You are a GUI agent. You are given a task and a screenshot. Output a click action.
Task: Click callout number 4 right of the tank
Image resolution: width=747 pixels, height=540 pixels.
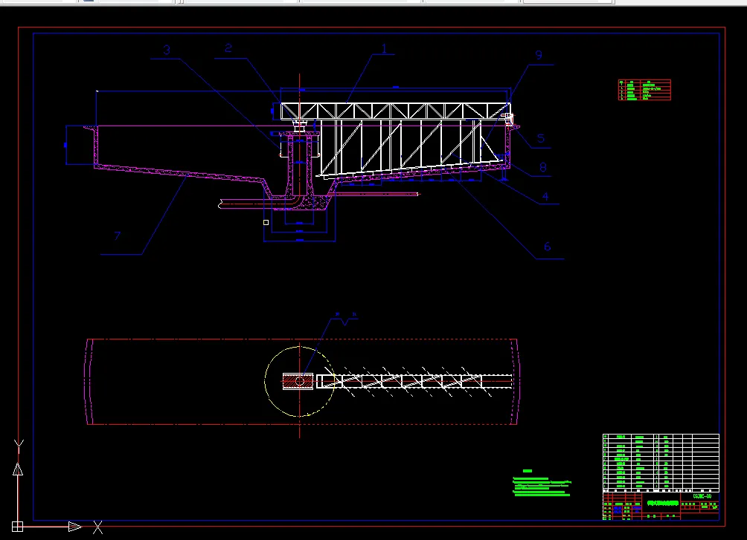coord(545,196)
